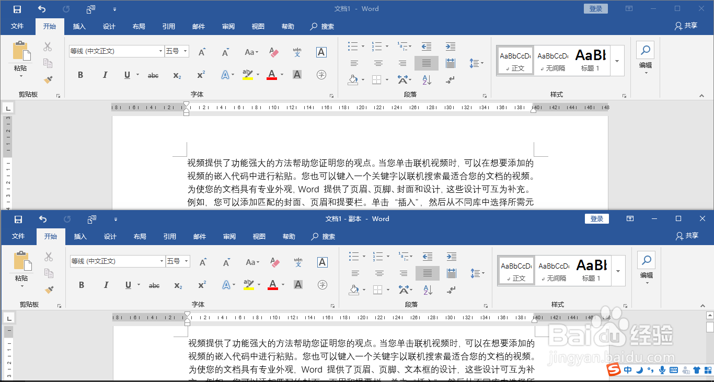714x382 pixels.
Task: Expand Styles gallery arrow in top window
Action: (x=617, y=61)
